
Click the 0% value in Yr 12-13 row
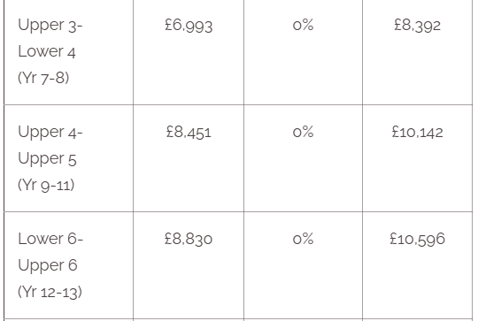coord(303,239)
